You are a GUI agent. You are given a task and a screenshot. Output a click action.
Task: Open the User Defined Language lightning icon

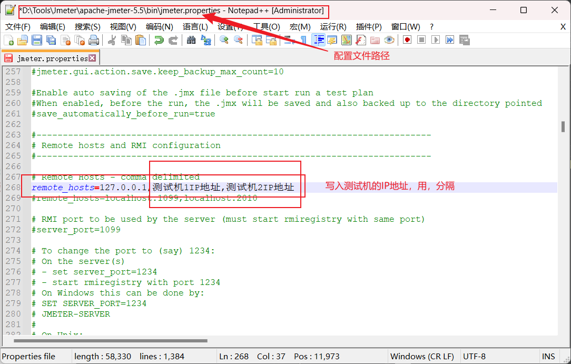(332, 40)
